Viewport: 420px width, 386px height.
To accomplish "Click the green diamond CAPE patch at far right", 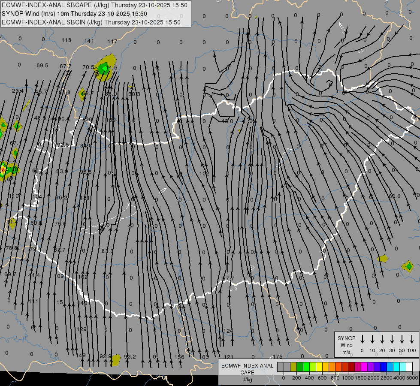I will click(408, 266).
